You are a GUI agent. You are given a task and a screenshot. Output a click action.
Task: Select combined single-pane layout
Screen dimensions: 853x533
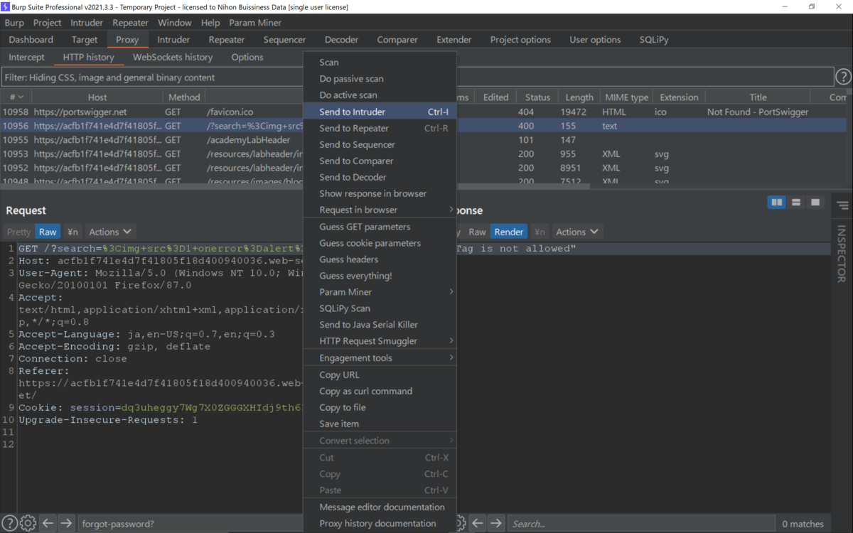(815, 203)
